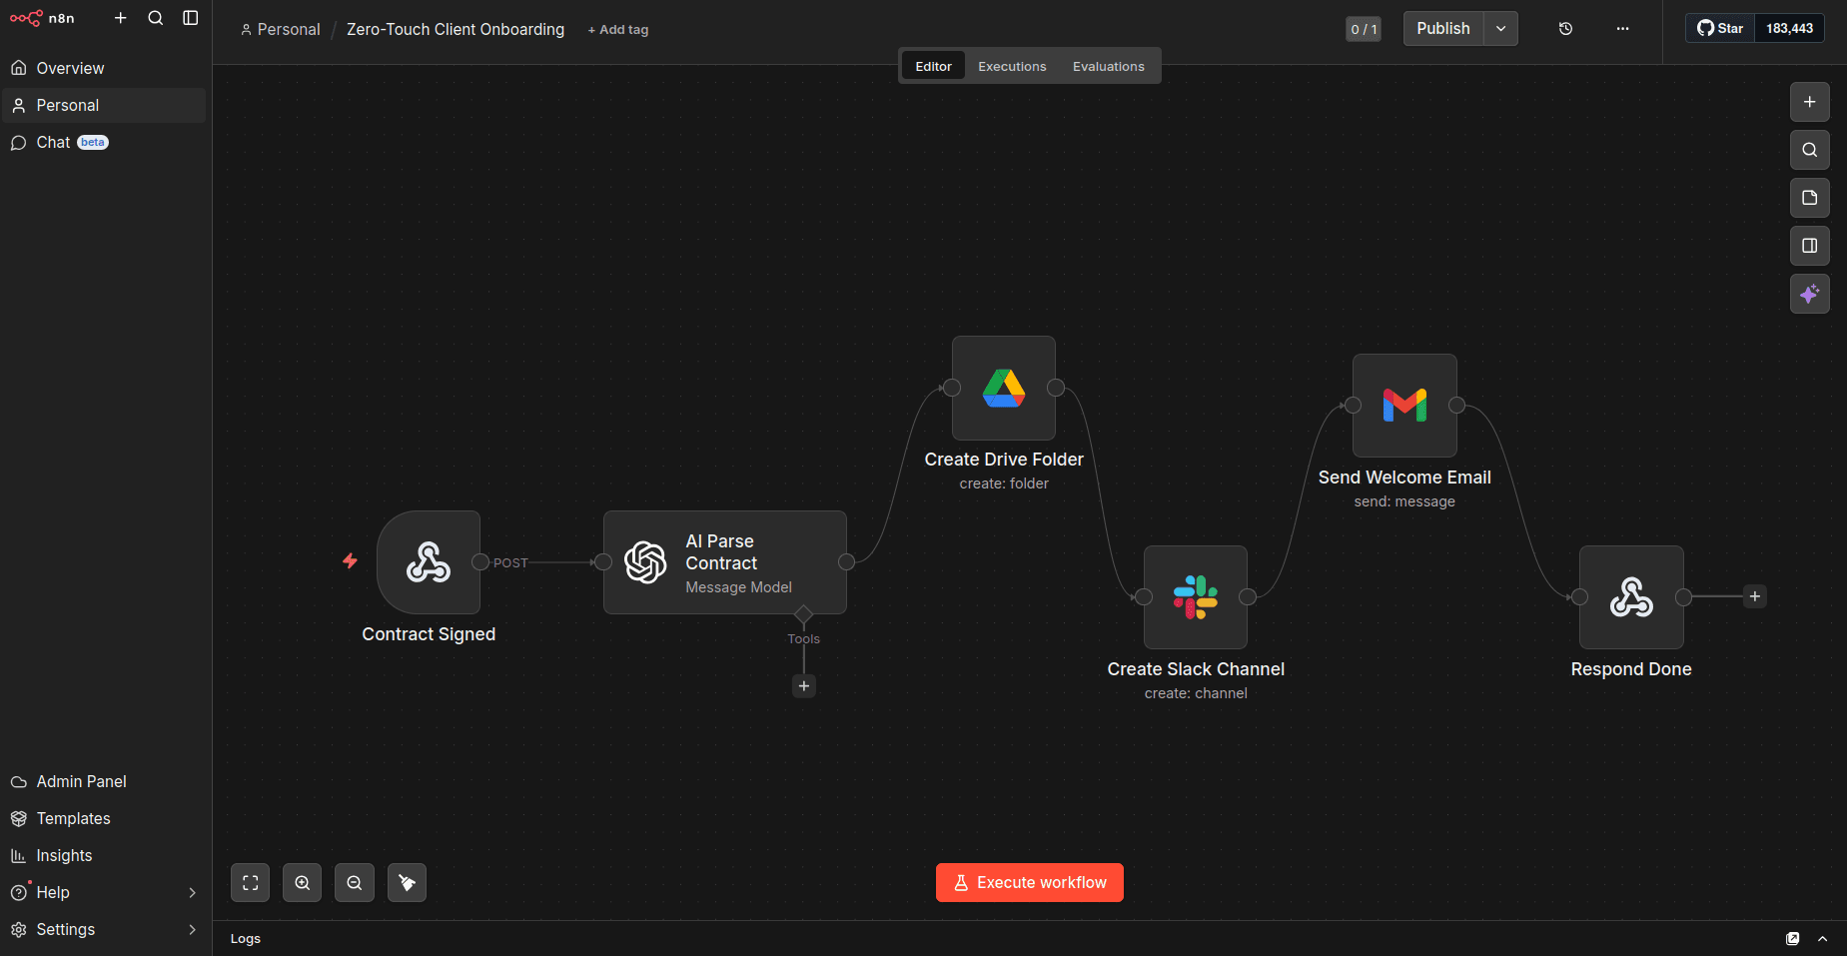Open global search in the left sidebar
The width and height of the screenshot is (1847, 956).
click(156, 17)
